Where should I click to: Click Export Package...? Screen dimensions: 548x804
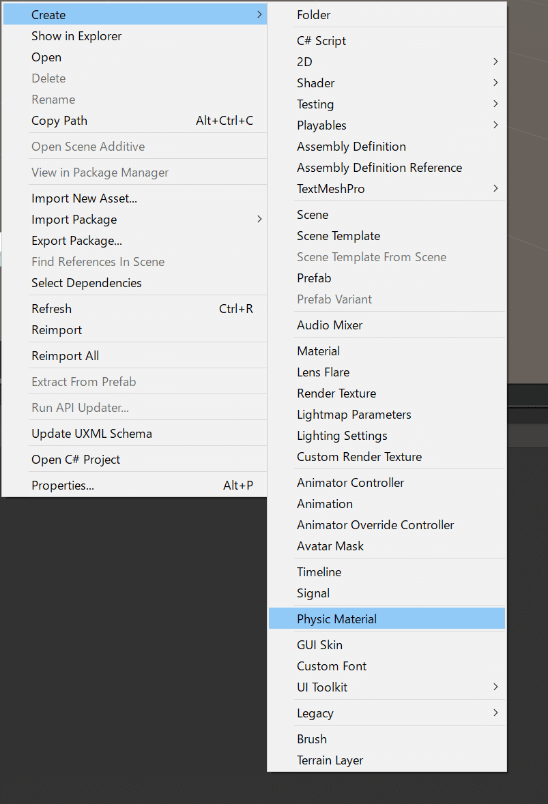[x=135, y=241]
